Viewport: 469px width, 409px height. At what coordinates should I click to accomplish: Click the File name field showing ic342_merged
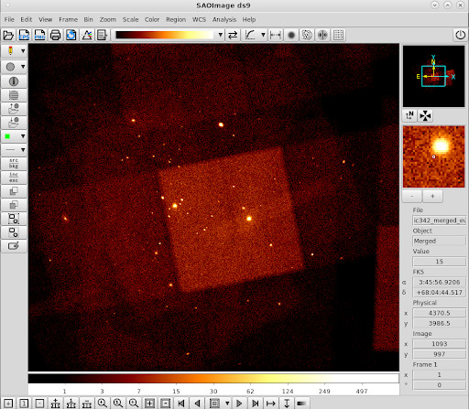click(x=439, y=221)
